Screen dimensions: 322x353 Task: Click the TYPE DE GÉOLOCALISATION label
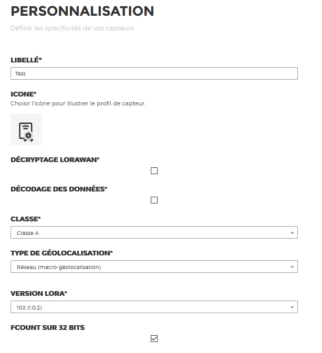click(x=61, y=253)
